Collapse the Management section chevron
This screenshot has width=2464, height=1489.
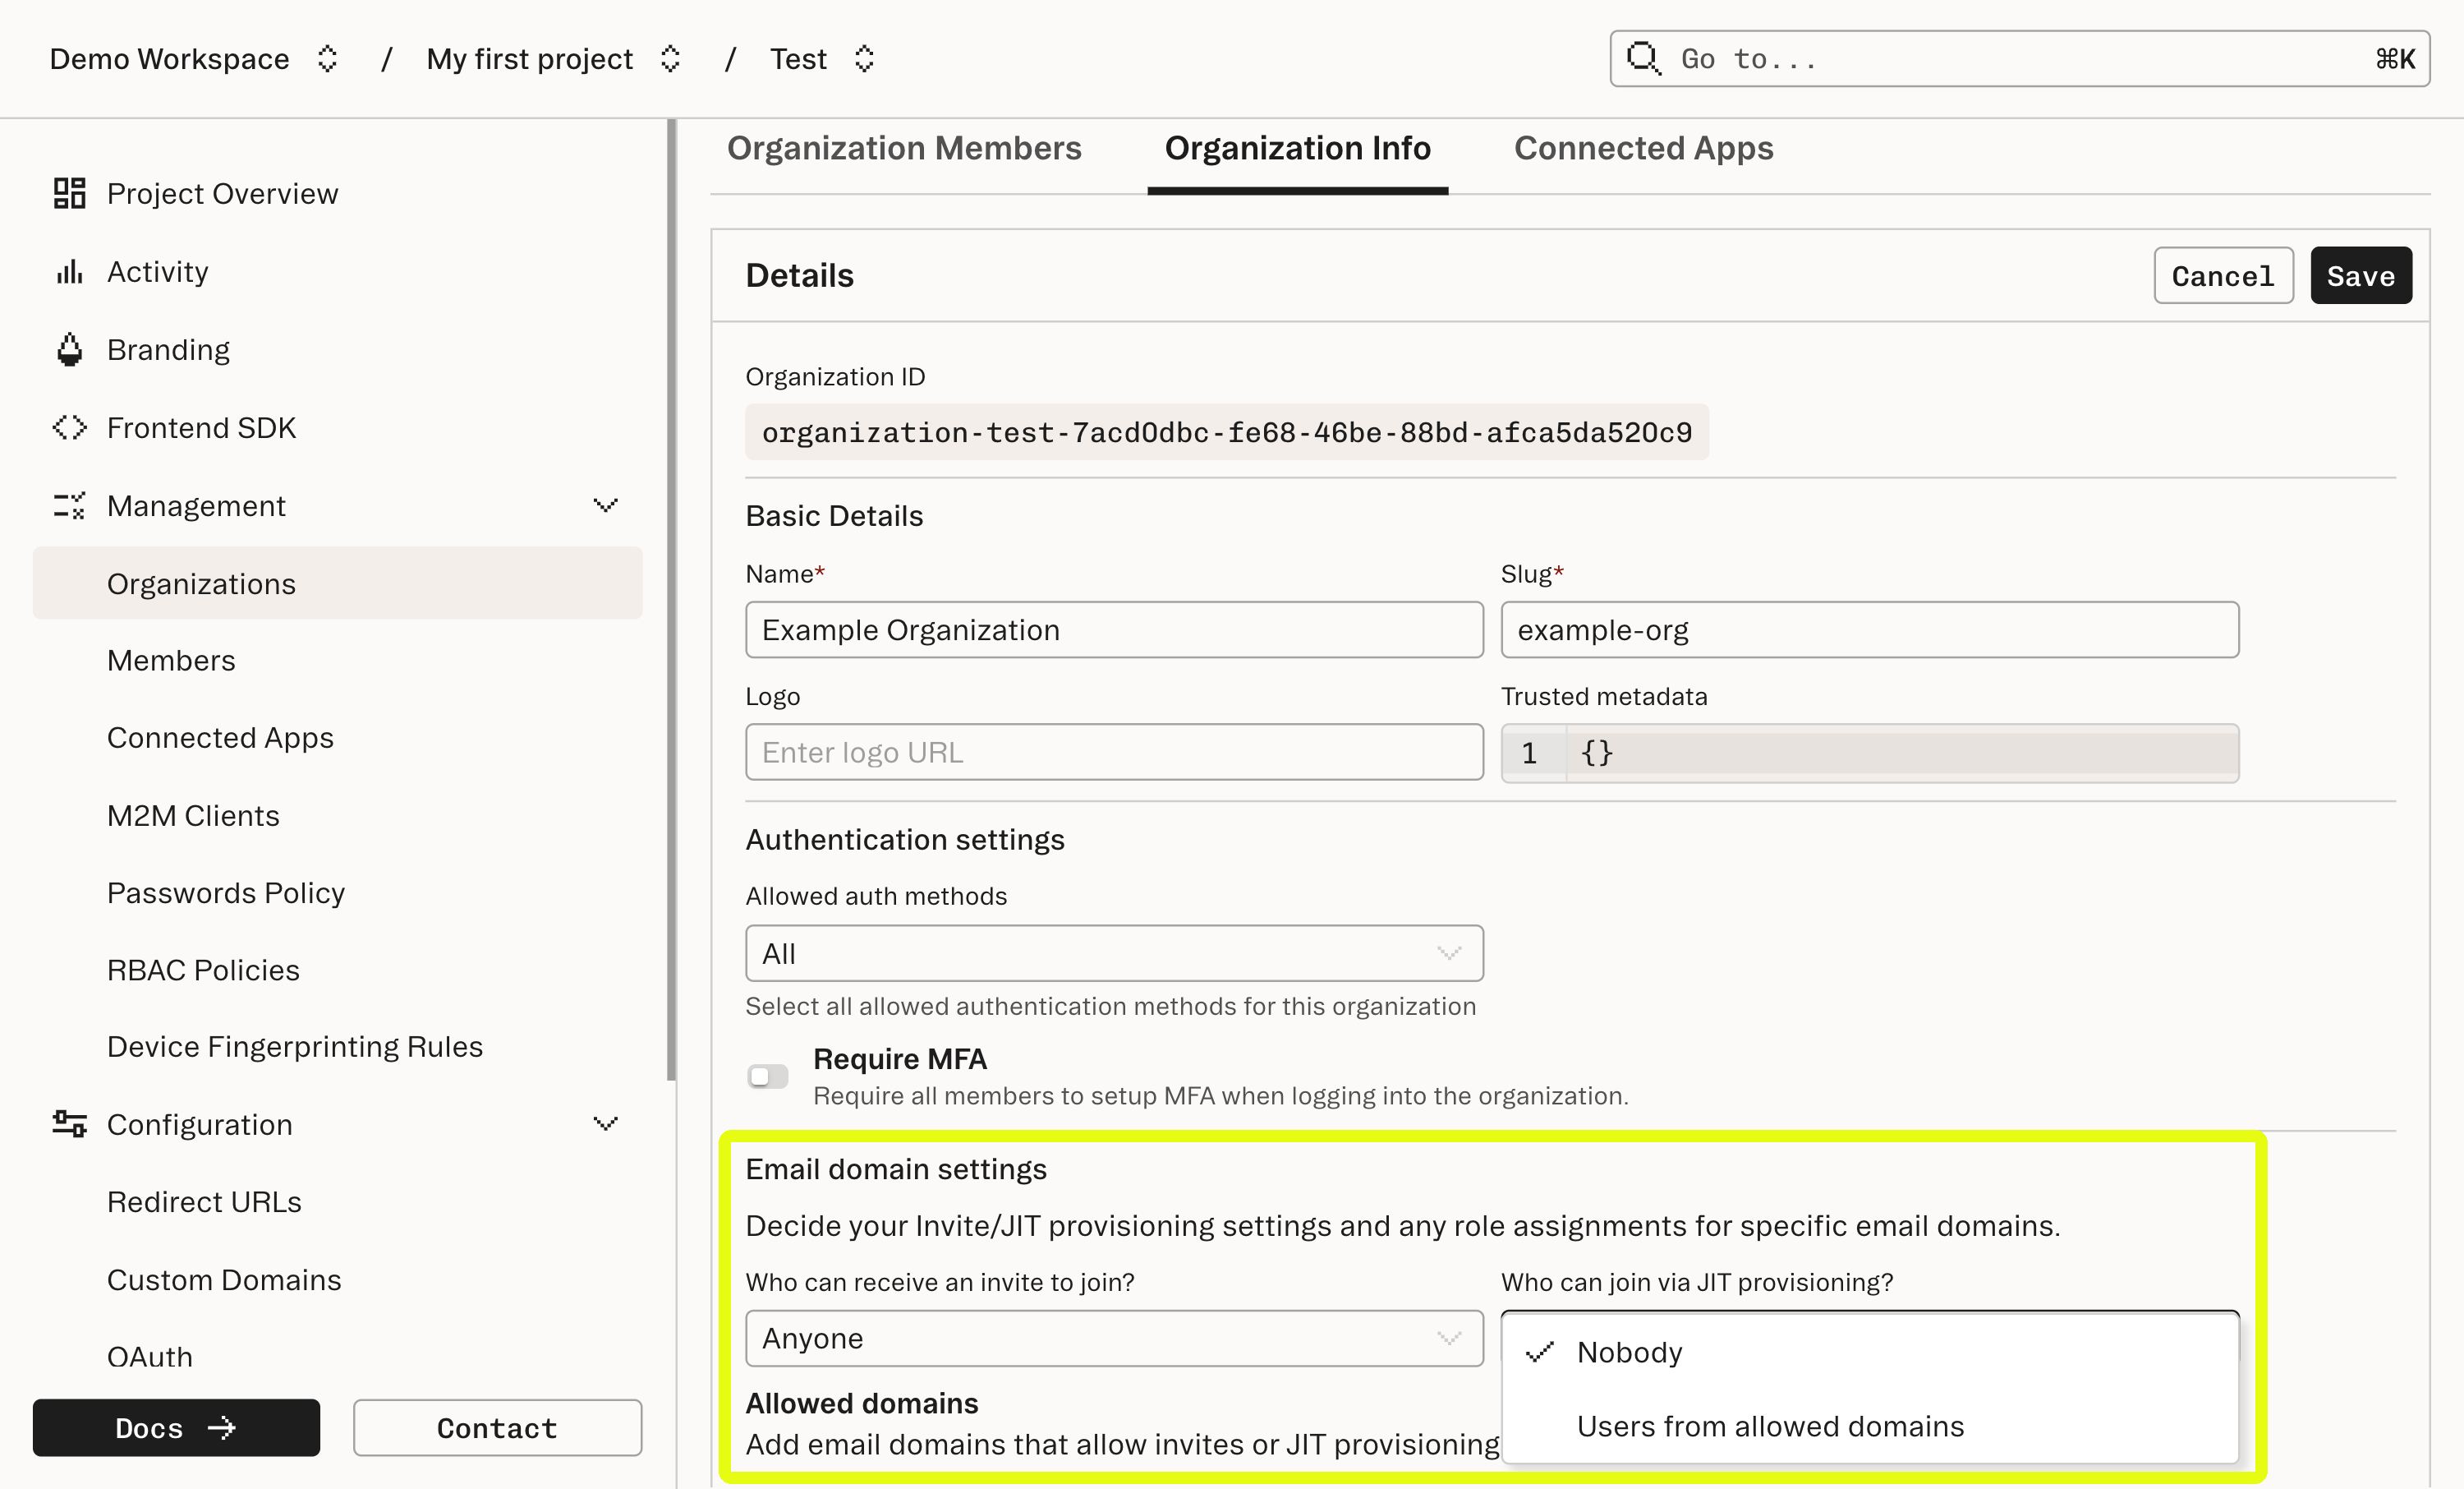coord(605,505)
